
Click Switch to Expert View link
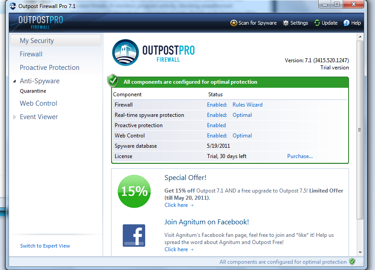click(45, 246)
